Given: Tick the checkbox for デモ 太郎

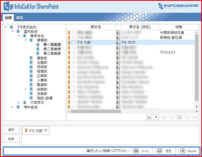Looking at the screenshot, I should point(74,42).
